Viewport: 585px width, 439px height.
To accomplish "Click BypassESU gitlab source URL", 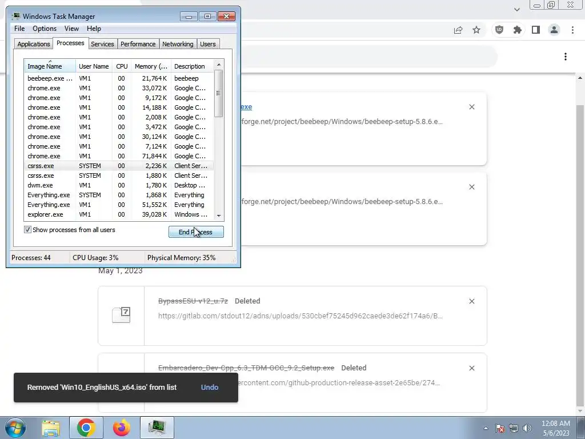I will [300, 316].
